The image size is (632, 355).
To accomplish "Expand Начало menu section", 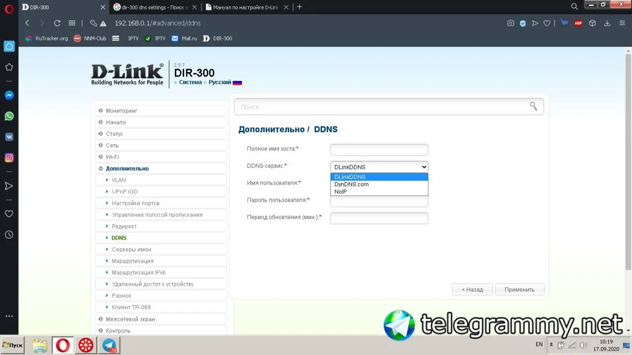I will point(161,122).
